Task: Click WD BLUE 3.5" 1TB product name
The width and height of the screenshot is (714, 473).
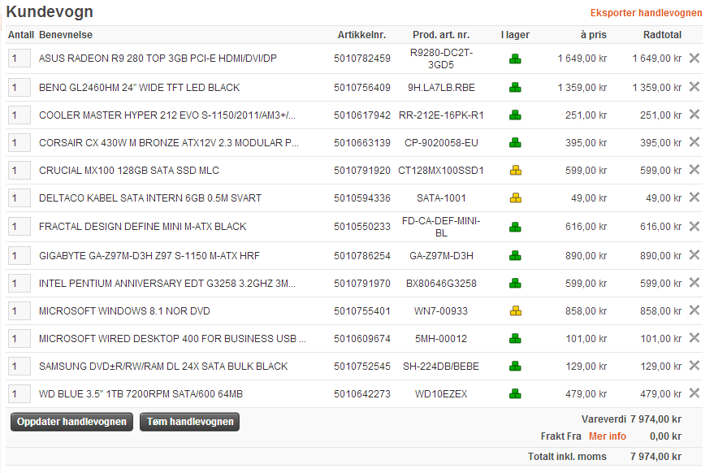Action: pyautogui.click(x=141, y=393)
